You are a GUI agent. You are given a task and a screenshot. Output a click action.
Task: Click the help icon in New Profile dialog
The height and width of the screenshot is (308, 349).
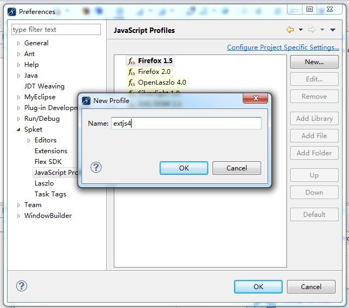click(x=96, y=167)
